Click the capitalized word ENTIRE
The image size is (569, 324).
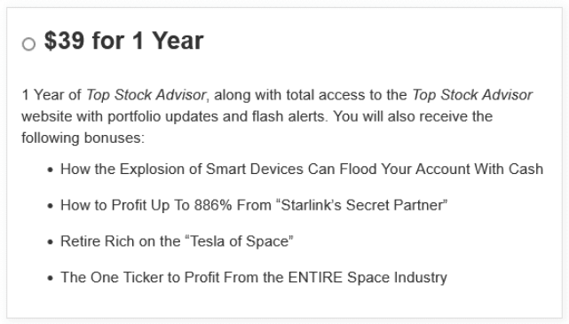pyautogui.click(x=315, y=277)
